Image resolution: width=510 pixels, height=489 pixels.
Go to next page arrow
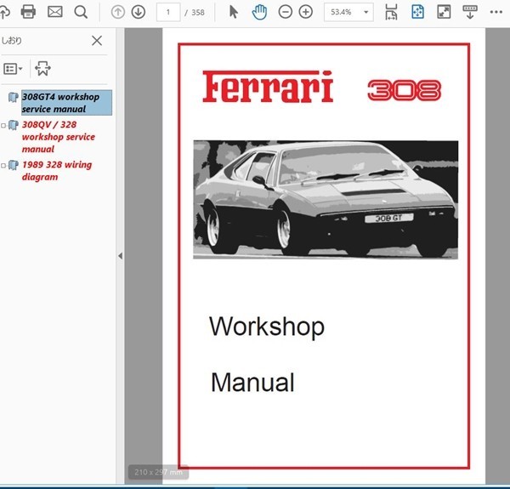tap(139, 13)
